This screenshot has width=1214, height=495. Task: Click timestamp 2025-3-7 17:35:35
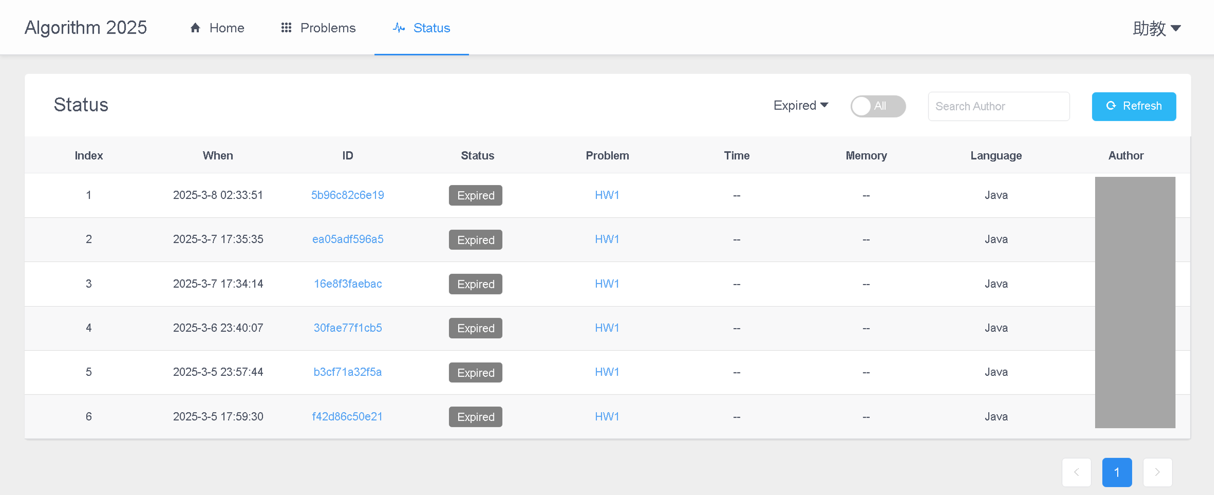218,239
